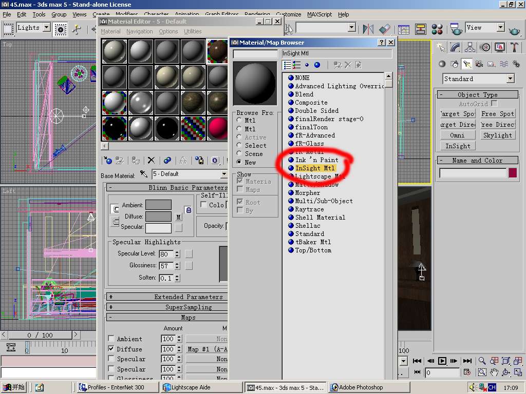This screenshot has height=394, width=526.
Task: Open Lightscape Aide from taskbar
Action: click(201, 387)
